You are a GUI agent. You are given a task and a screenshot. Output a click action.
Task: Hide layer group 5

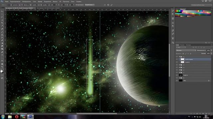click(x=177, y=57)
